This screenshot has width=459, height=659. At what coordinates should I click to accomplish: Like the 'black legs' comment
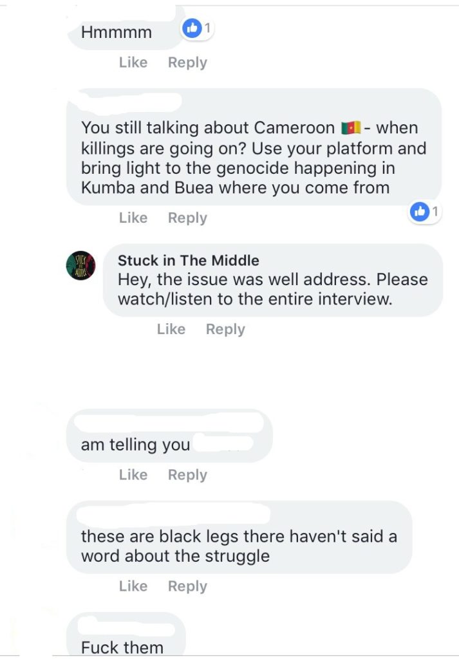click(133, 586)
